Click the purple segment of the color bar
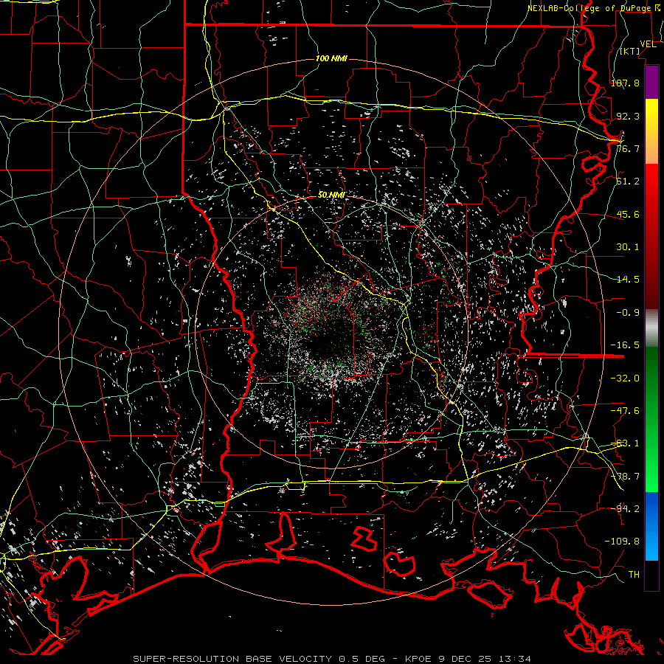Image resolution: width=664 pixels, height=664 pixels. 651,82
